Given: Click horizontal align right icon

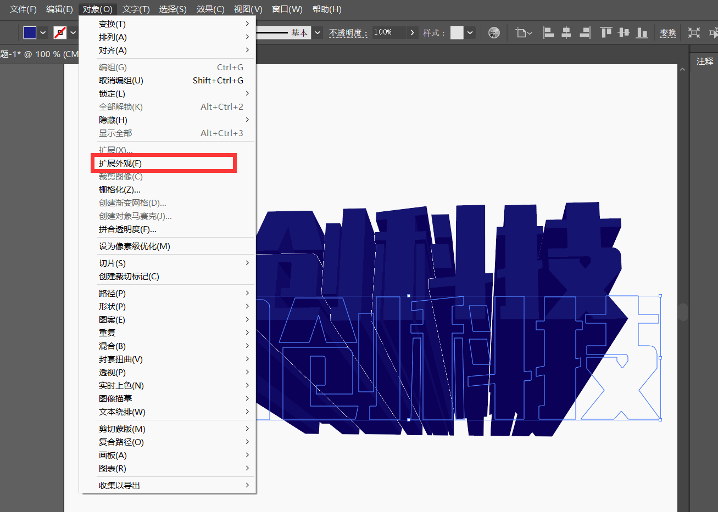Looking at the screenshot, I should pyautogui.click(x=585, y=33).
